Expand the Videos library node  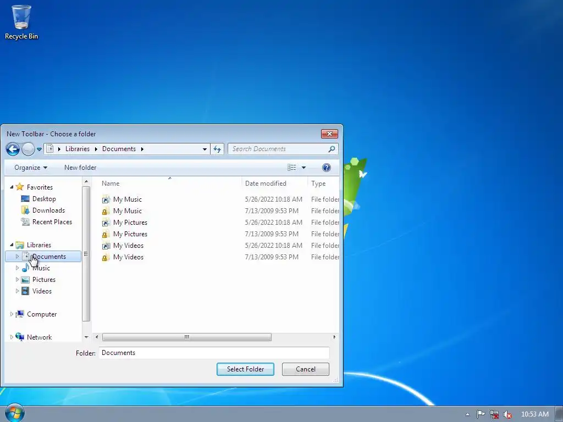pos(17,291)
